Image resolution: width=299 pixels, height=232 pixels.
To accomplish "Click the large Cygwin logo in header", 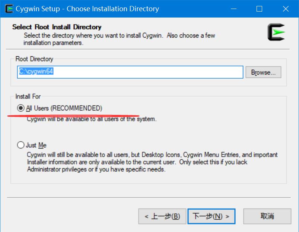I will pyautogui.click(x=276, y=32).
